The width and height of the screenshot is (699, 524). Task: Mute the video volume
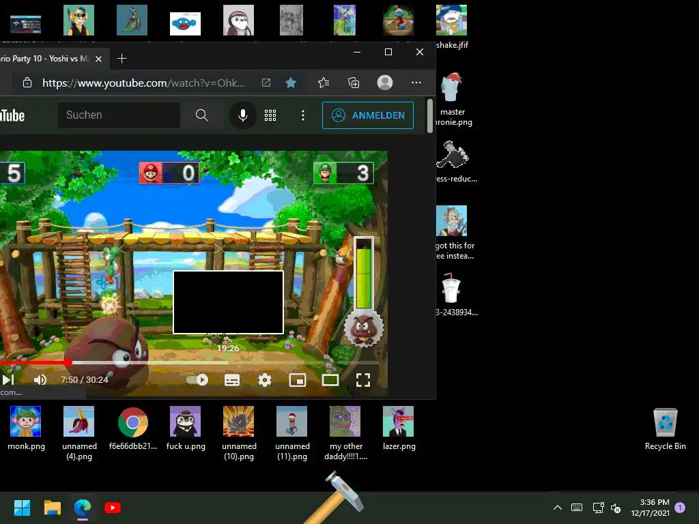coord(40,379)
